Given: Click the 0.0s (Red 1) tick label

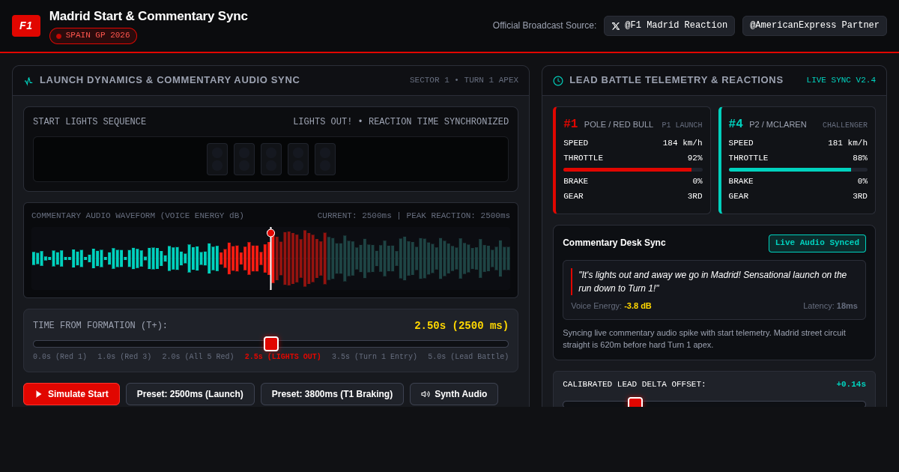Looking at the screenshot, I should tap(60, 357).
